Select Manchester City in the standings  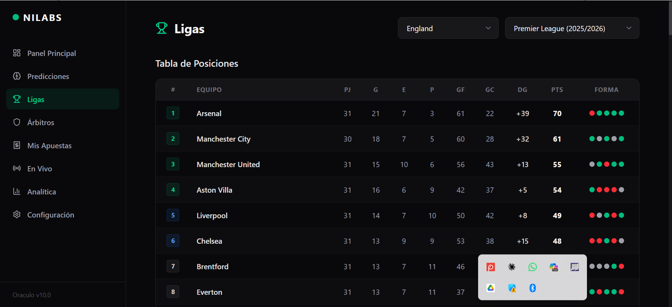click(223, 139)
